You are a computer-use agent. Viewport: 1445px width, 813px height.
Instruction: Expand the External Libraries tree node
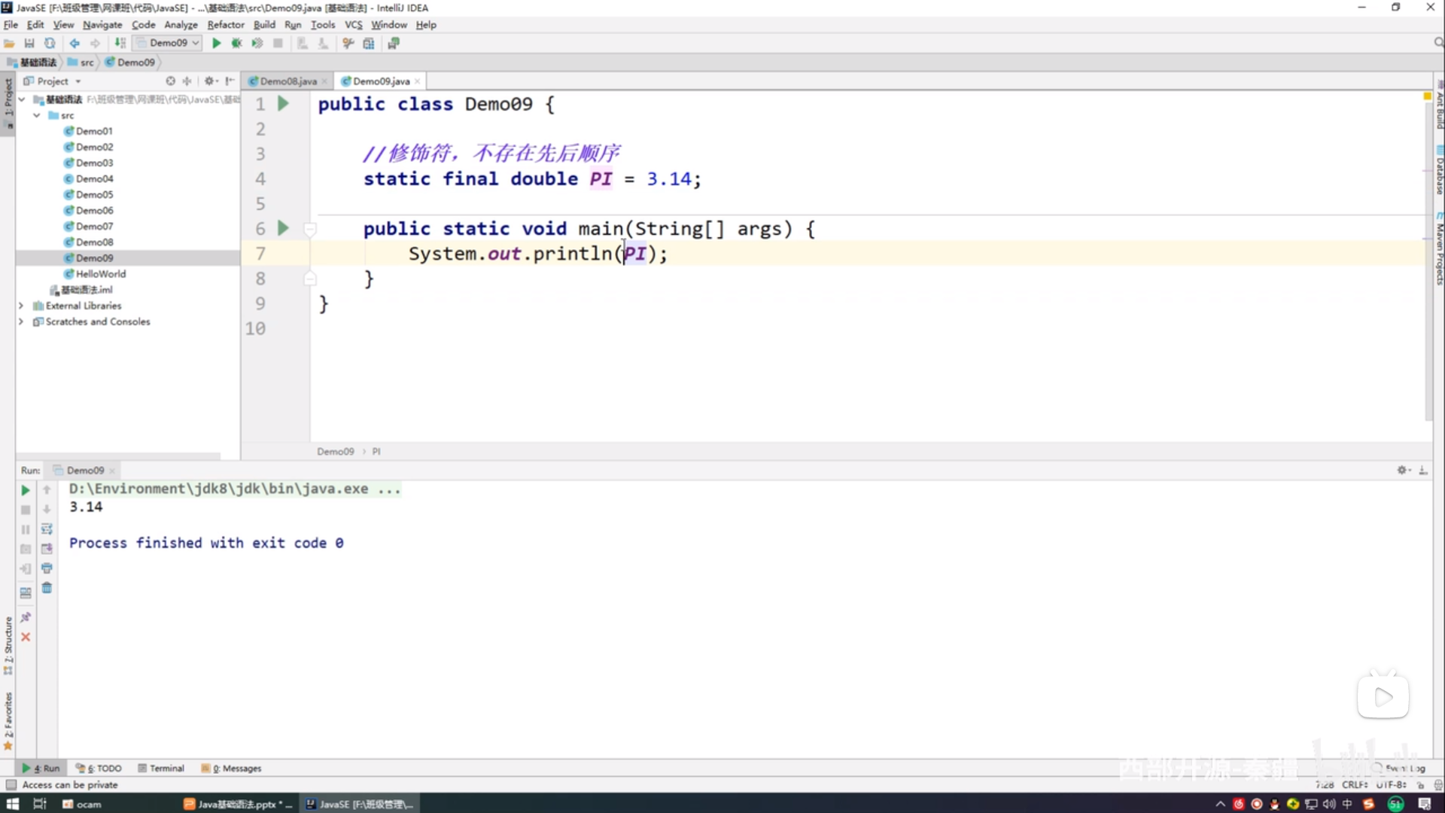[21, 306]
